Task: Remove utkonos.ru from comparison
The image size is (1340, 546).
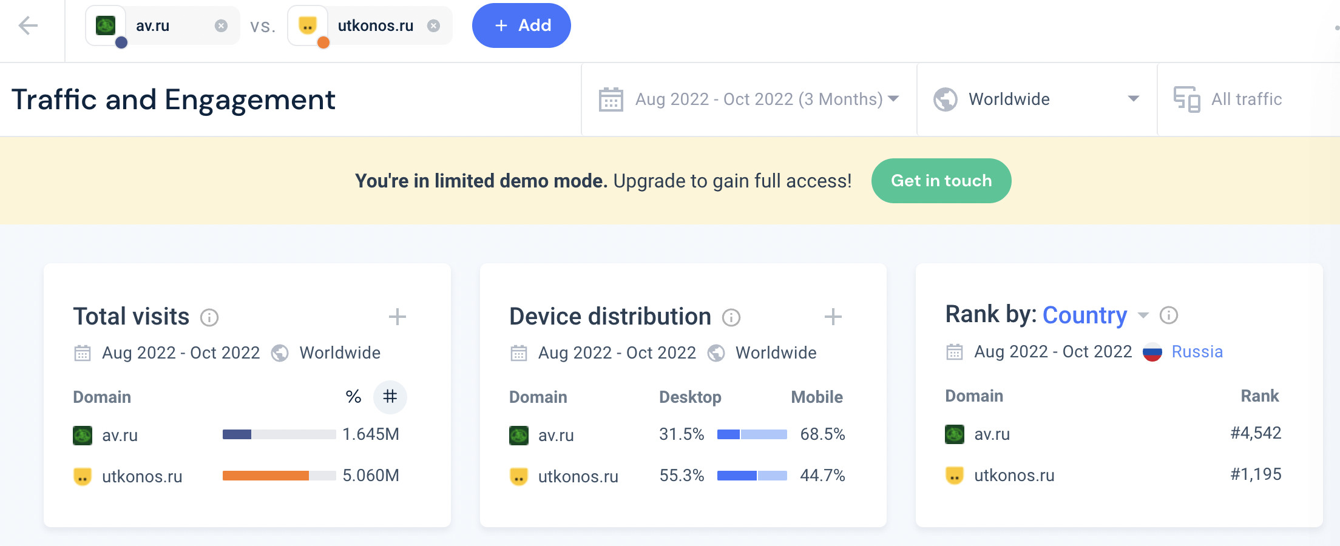Action: coord(433,25)
